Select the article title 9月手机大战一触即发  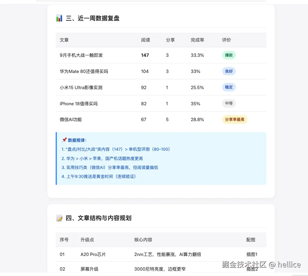click(x=81, y=55)
